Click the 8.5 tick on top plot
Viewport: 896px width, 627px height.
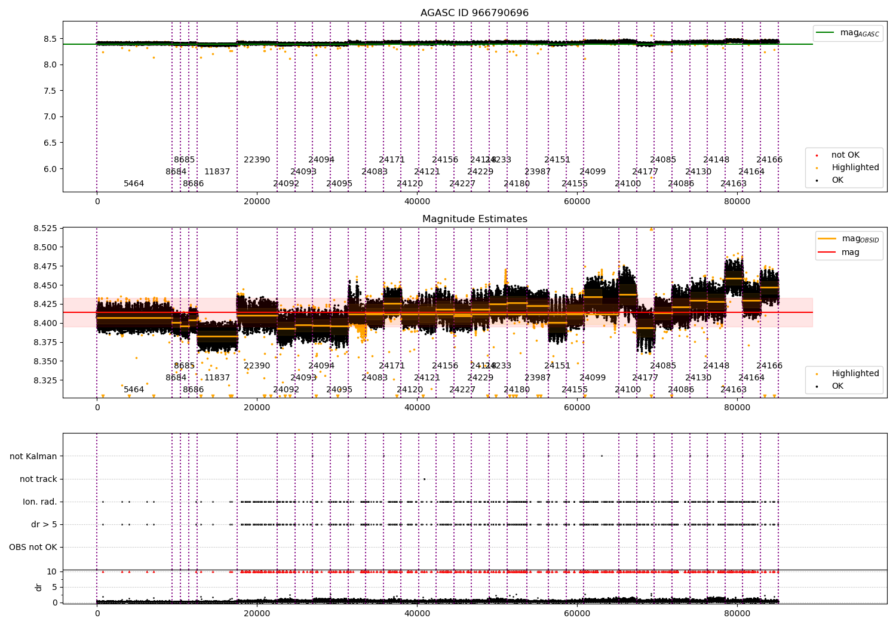(x=50, y=39)
